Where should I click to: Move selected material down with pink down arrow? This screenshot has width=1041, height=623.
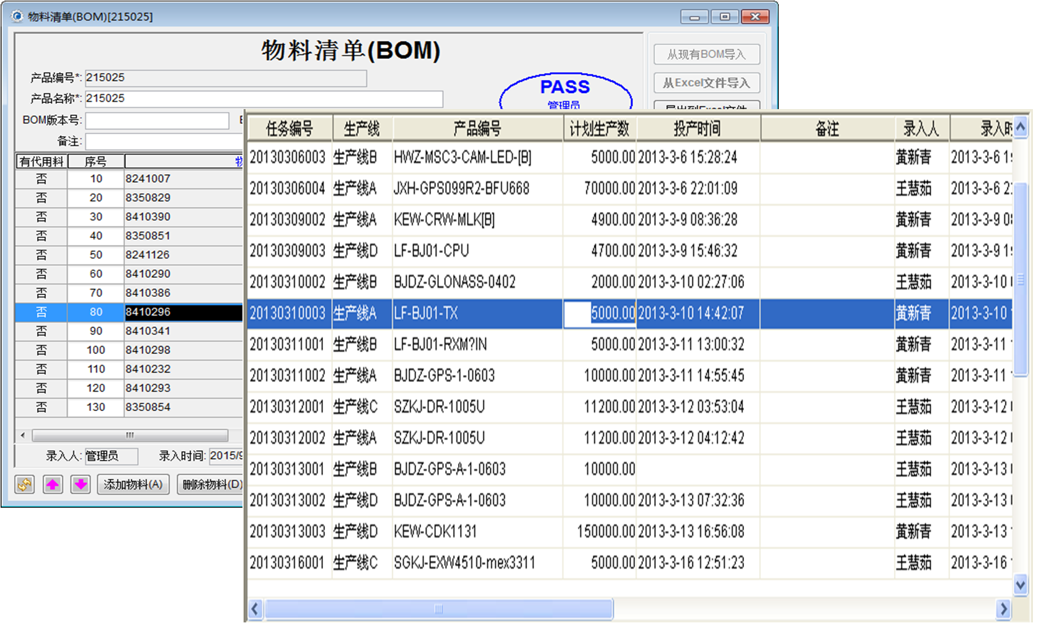click(x=80, y=484)
